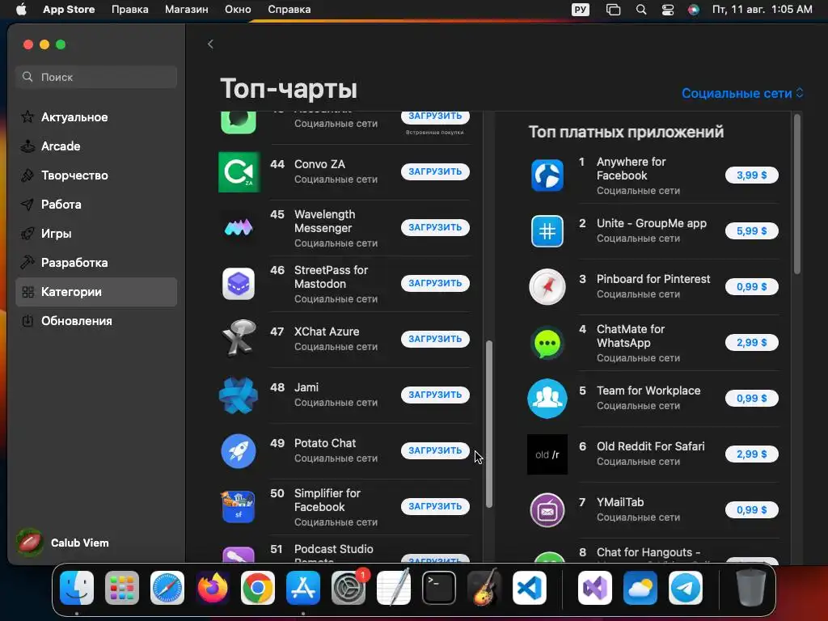Open the Окно menu
The height and width of the screenshot is (621, 828).
(238, 10)
